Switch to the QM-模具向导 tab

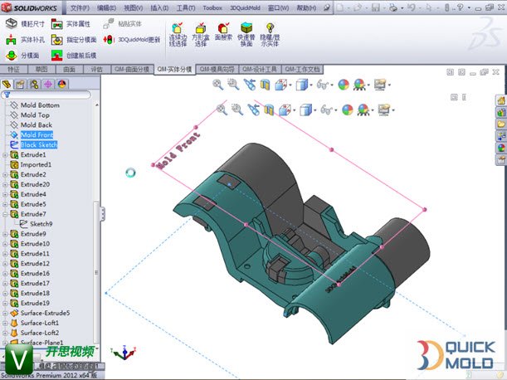pos(217,70)
